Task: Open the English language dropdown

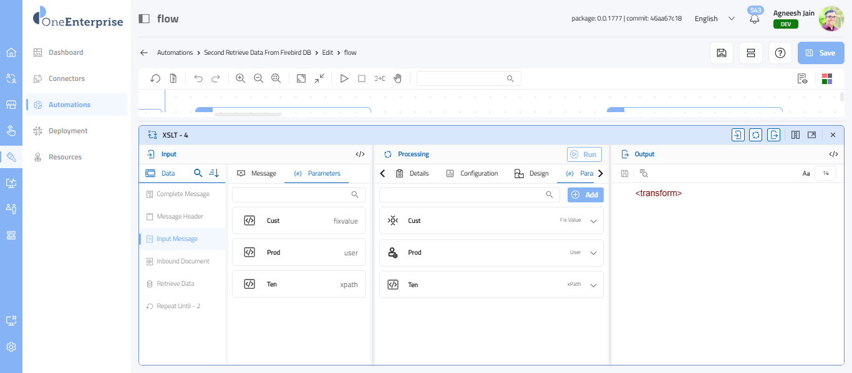Action: click(715, 19)
